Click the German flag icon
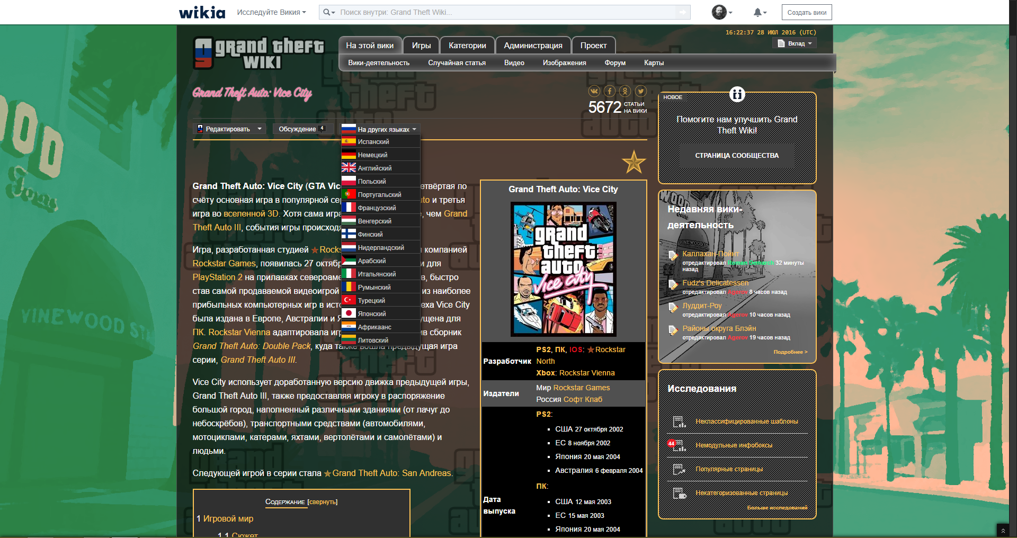This screenshot has height=538, width=1017. pos(349,155)
